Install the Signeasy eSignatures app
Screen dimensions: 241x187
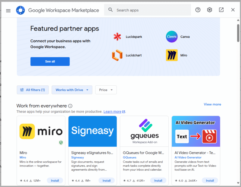107,180
